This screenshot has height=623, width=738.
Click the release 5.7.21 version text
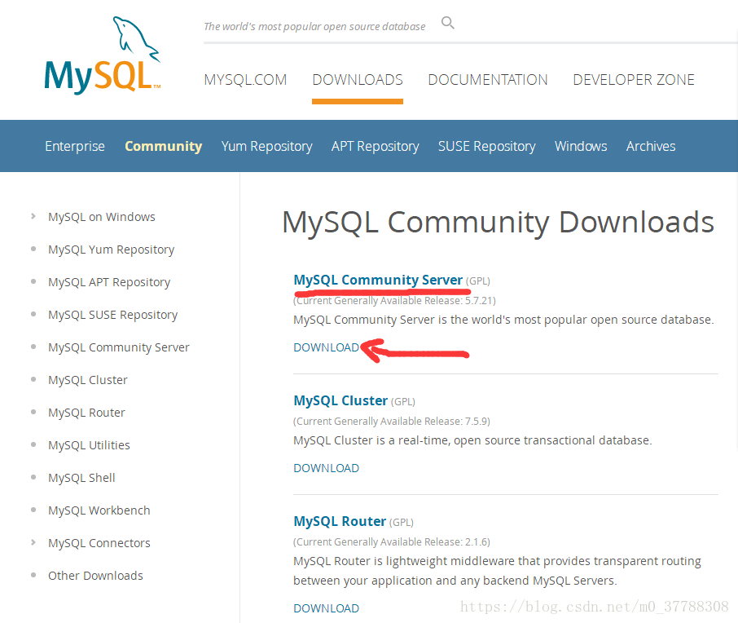click(394, 301)
